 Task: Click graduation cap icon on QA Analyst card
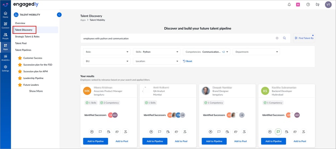tap(176, 132)
